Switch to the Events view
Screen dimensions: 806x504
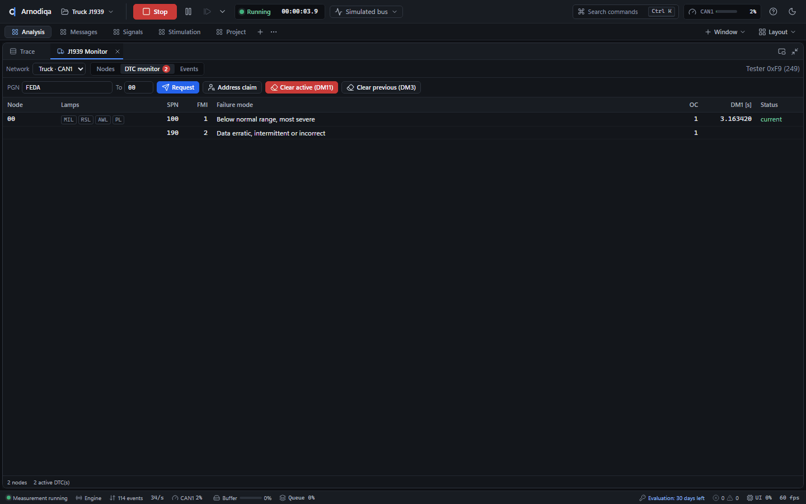(189, 69)
